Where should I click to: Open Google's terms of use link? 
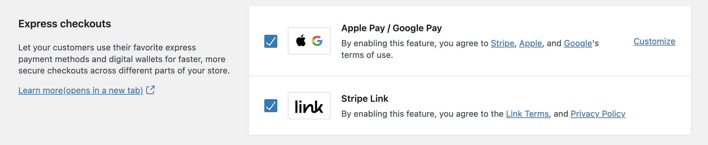point(578,43)
